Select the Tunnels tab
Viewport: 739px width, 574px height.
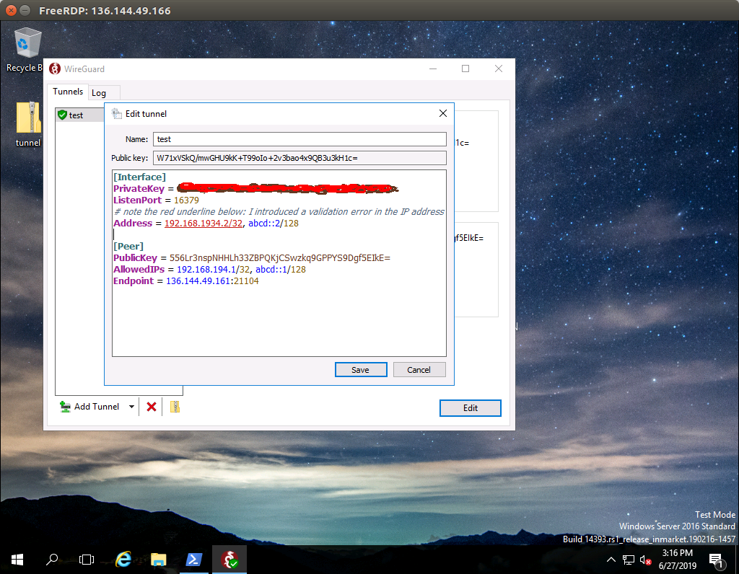coord(68,92)
